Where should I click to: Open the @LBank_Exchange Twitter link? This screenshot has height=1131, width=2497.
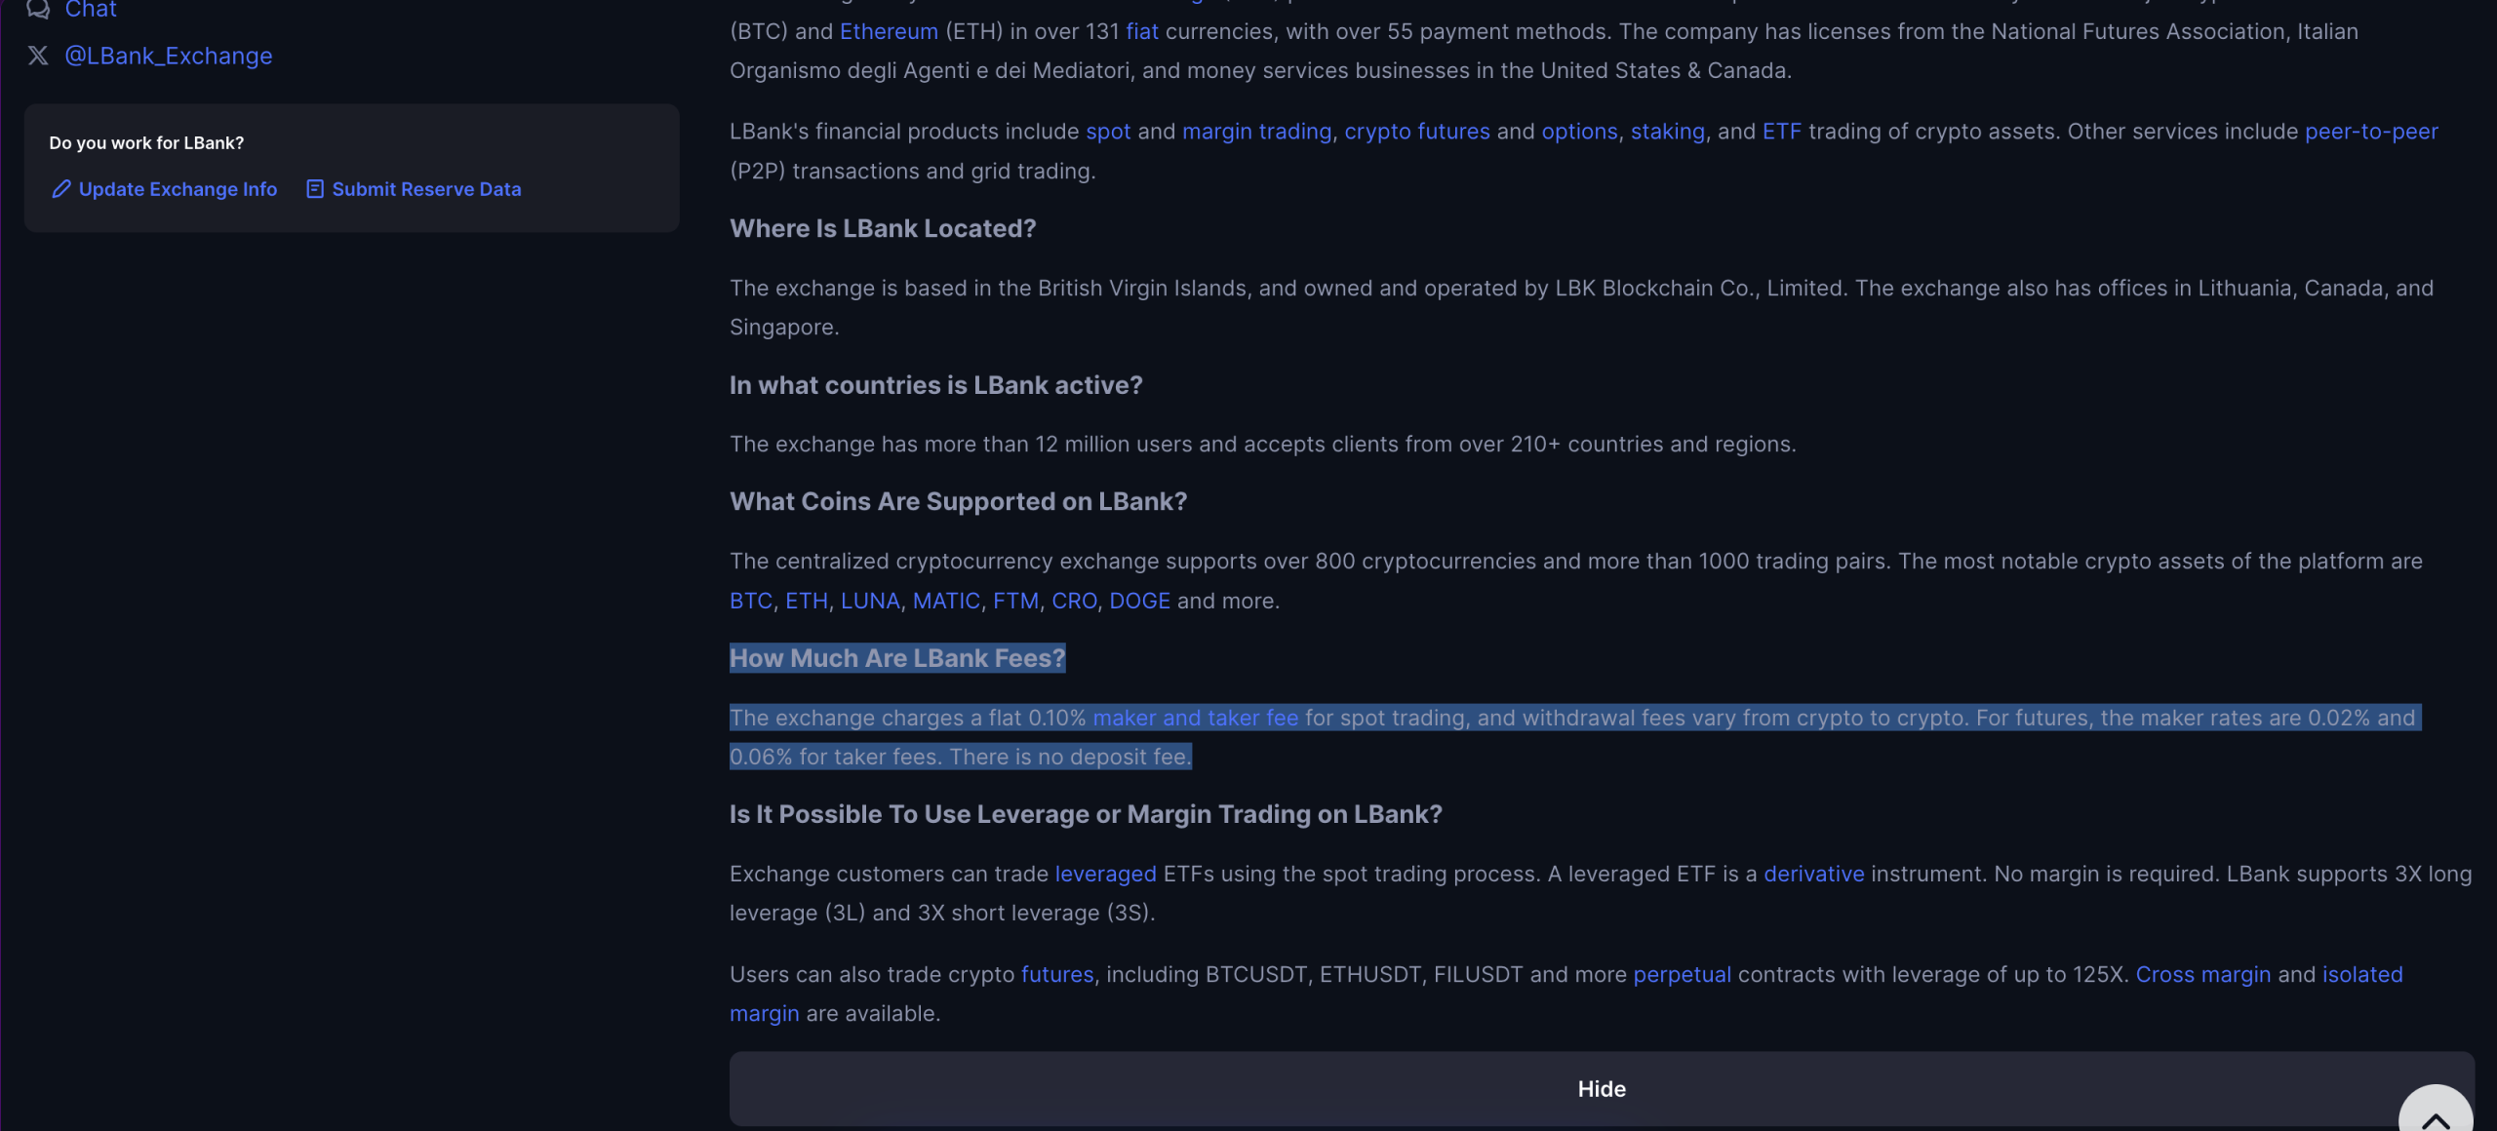tap(168, 56)
